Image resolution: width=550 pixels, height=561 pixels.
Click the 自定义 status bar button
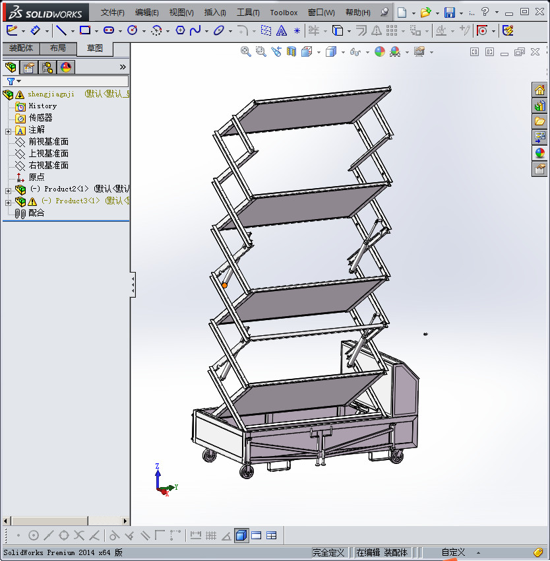[x=453, y=552]
